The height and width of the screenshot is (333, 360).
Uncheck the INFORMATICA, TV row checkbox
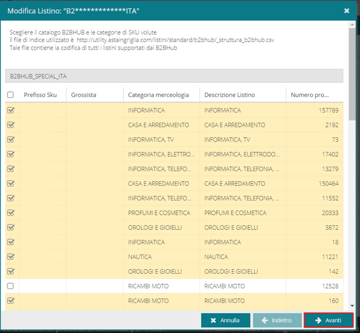(x=10, y=139)
